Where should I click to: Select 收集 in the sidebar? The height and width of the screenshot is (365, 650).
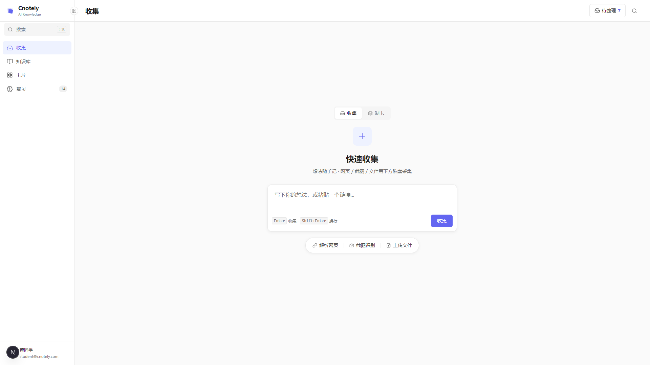[37, 48]
